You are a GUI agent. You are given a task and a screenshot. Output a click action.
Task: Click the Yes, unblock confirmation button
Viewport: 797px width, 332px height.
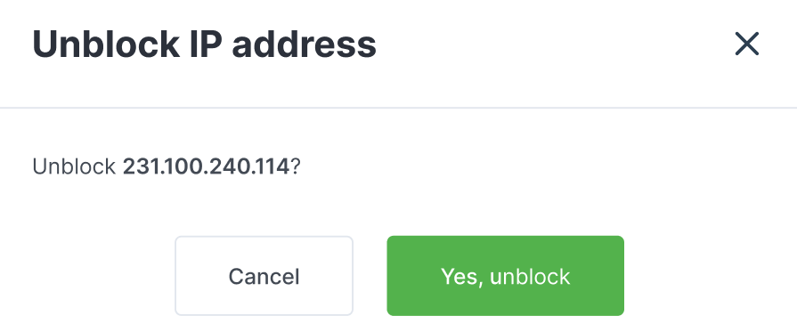click(505, 276)
